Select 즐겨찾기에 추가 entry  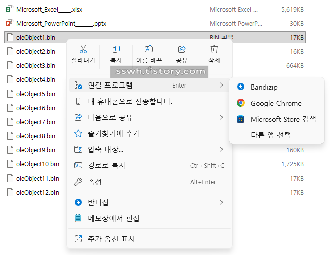[149, 133]
